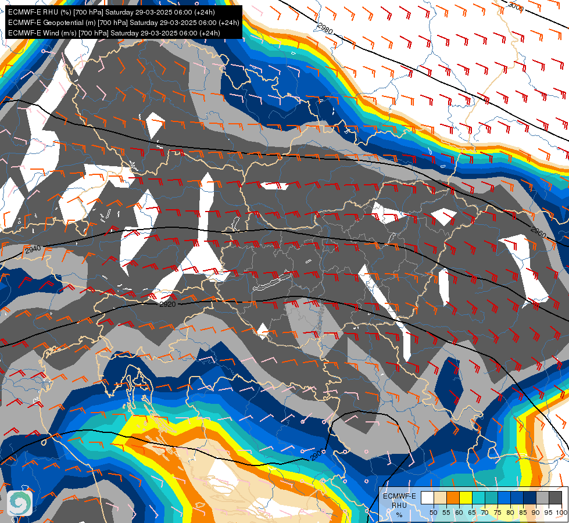Select the ECMWF-E Wind (m/s) title line
The width and height of the screenshot is (569, 523).
coord(114,33)
